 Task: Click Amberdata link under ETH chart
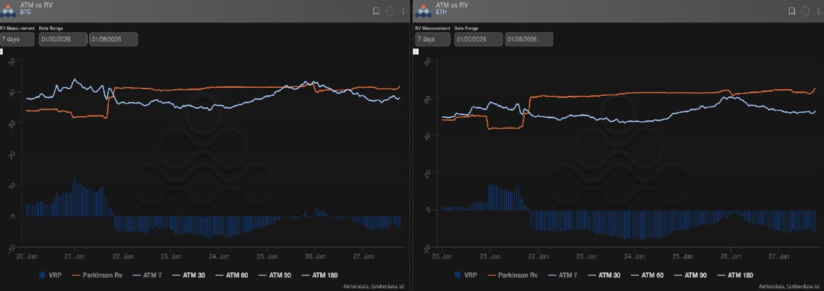pos(788,286)
